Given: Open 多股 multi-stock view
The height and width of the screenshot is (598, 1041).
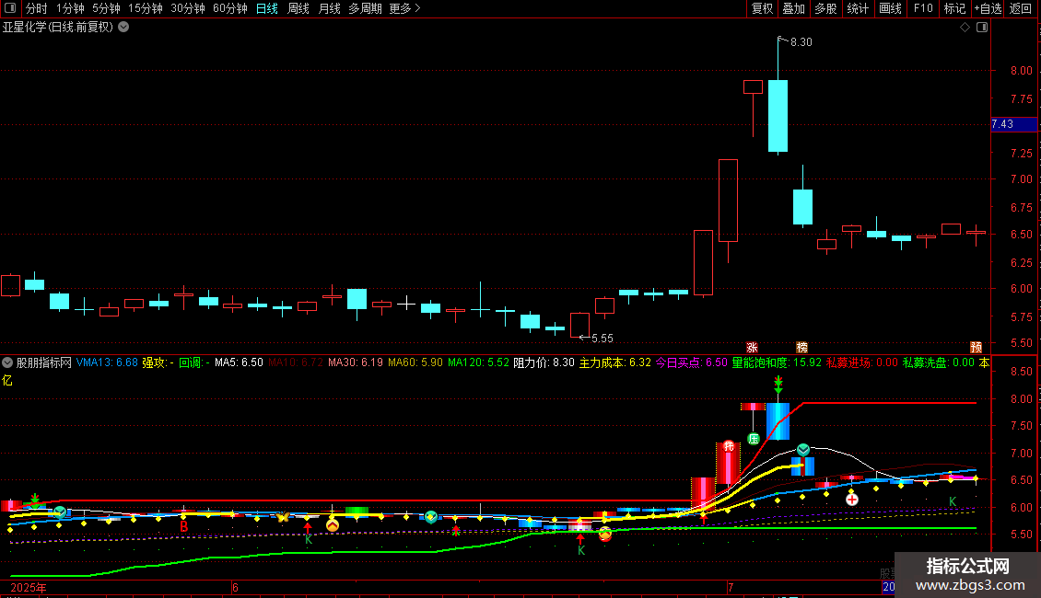Looking at the screenshot, I should pyautogui.click(x=825, y=8).
